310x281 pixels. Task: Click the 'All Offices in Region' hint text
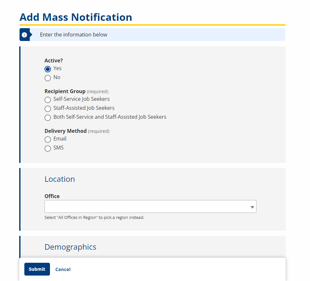(94, 217)
